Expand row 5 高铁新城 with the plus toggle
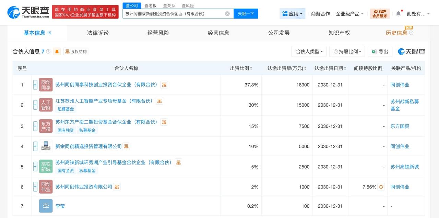Screen dimensions: 439x218 click(35, 167)
